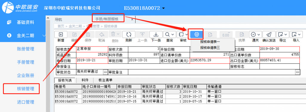The image size is (306, 112).
Task: Click the ellipsis button beside 海关终审通过
Action: click(x=105, y=72)
